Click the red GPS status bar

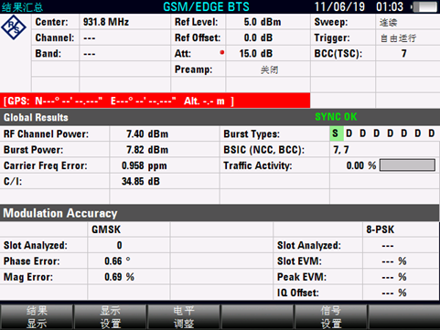pos(155,101)
